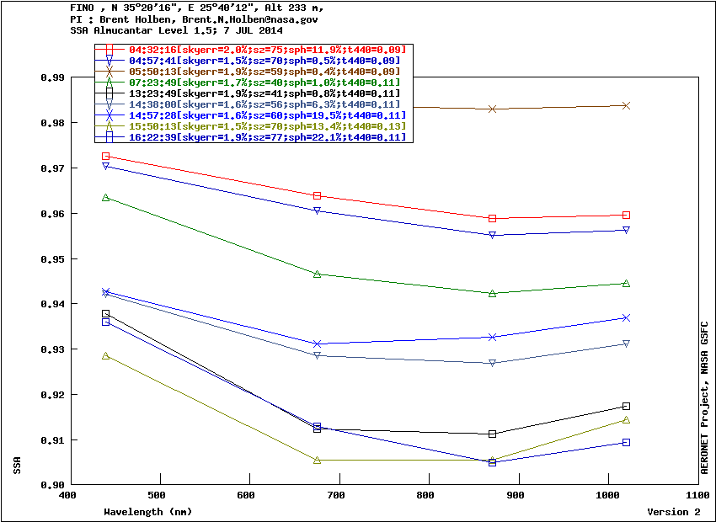Click the black square marker for 13:23:49 in legend
Screen dimensions: 716x522
pos(110,93)
